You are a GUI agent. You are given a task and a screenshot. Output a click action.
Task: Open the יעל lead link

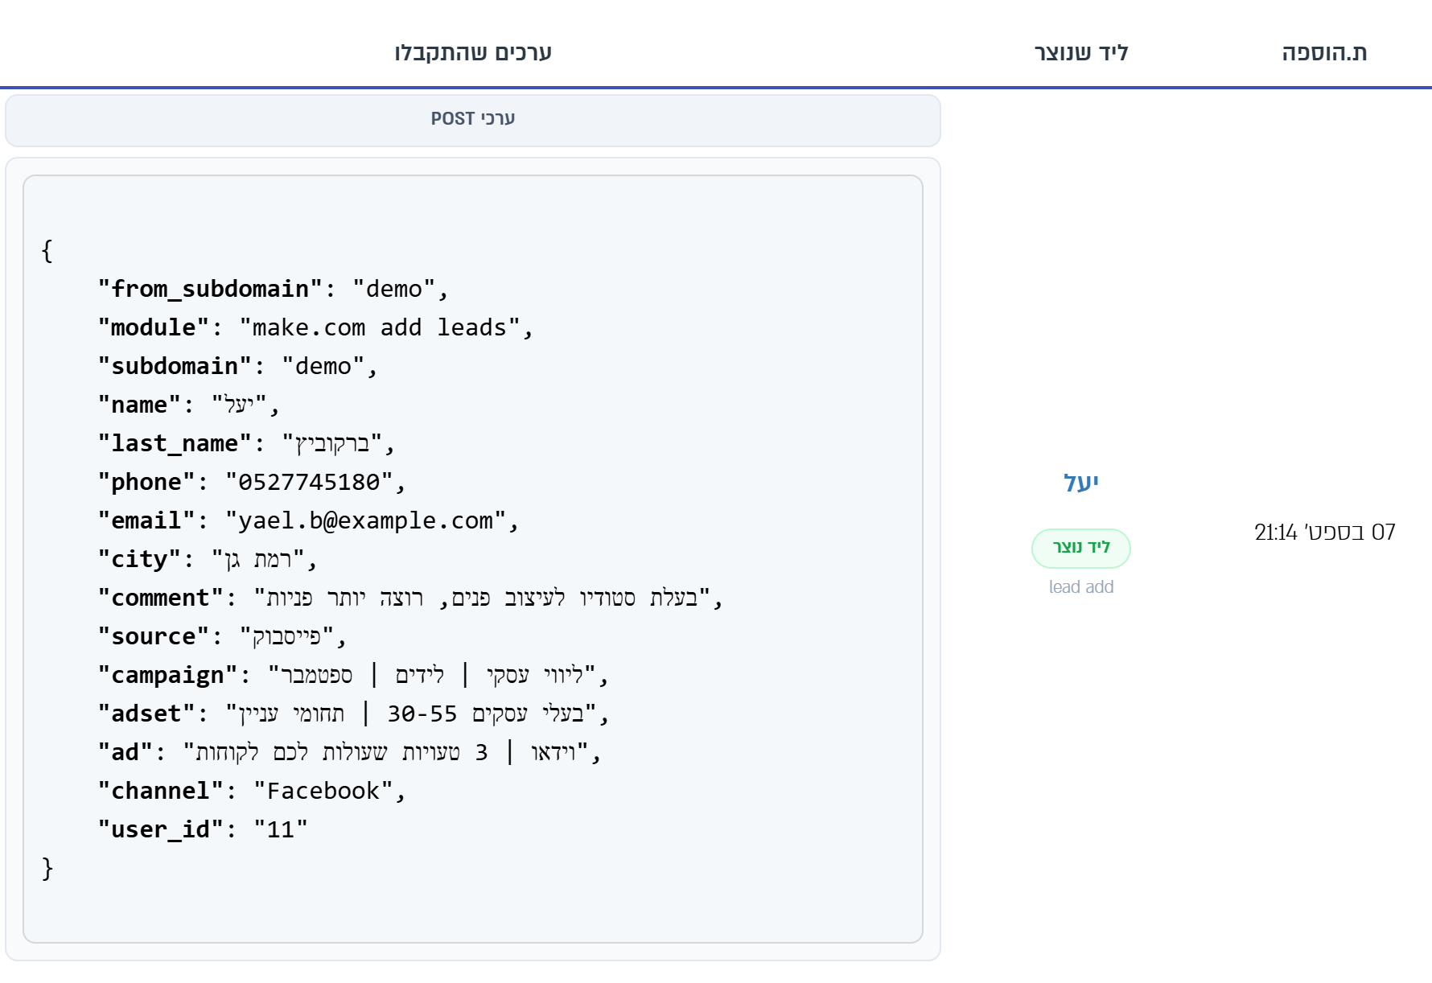tap(1080, 483)
